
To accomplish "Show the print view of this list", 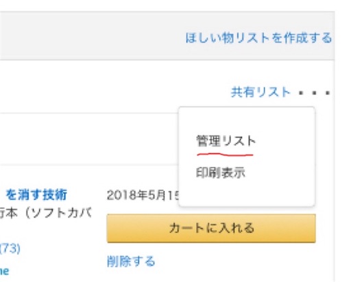I will pyautogui.click(x=221, y=172).
